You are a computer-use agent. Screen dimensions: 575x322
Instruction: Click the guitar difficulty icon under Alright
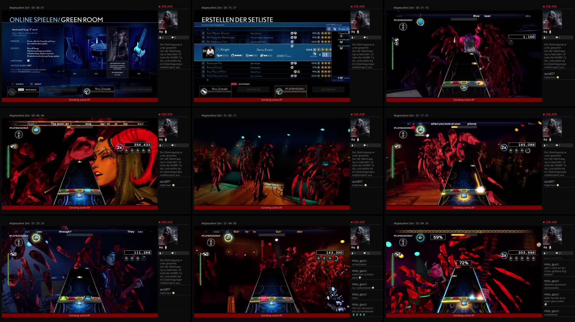218,56
